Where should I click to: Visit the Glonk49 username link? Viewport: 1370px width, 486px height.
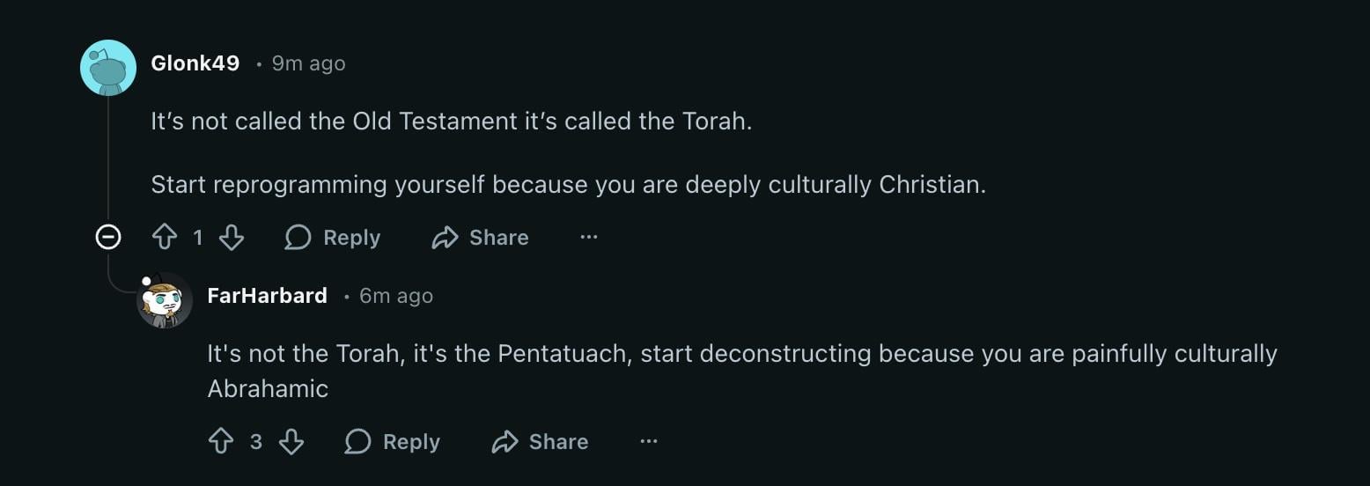(x=195, y=63)
